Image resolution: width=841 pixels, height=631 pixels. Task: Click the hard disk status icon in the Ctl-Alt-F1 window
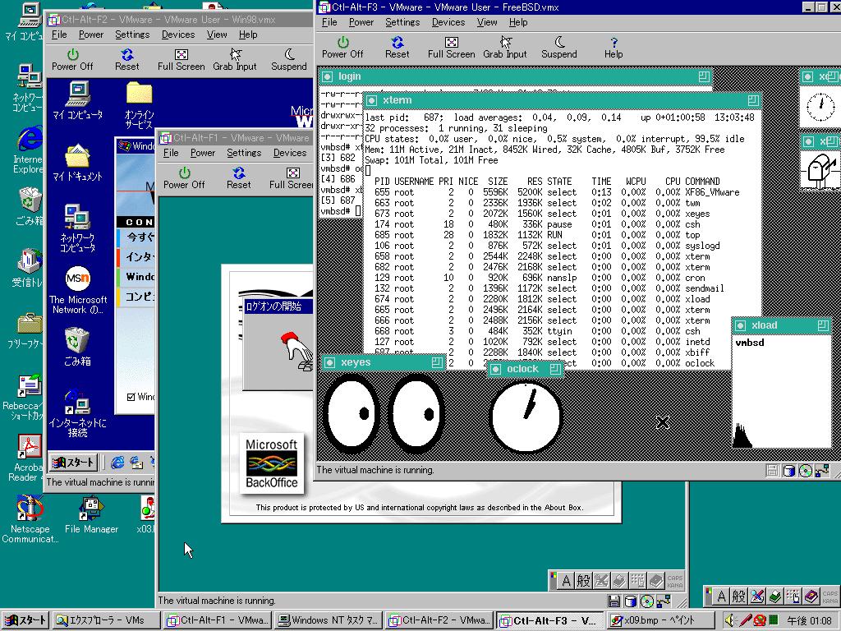632,601
